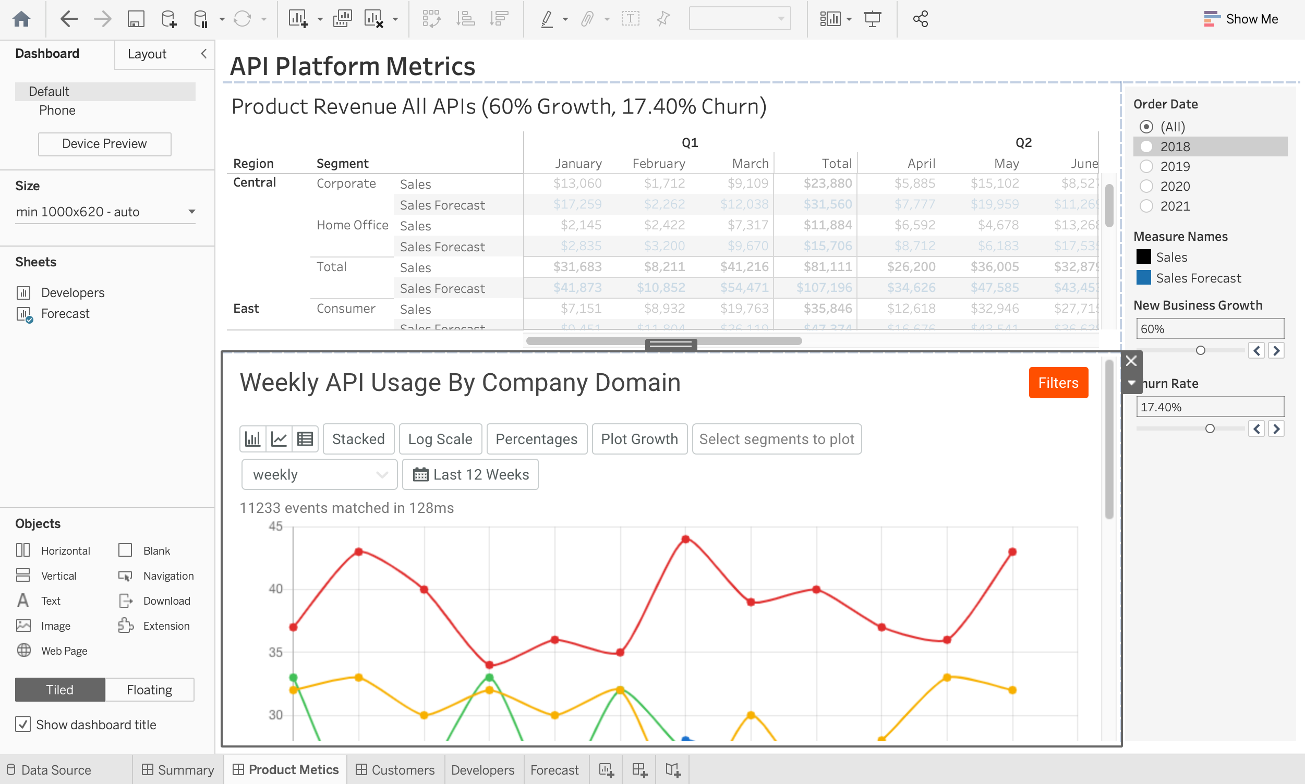
Task: Click the new worksheet toolbar icon
Action: (x=298, y=19)
